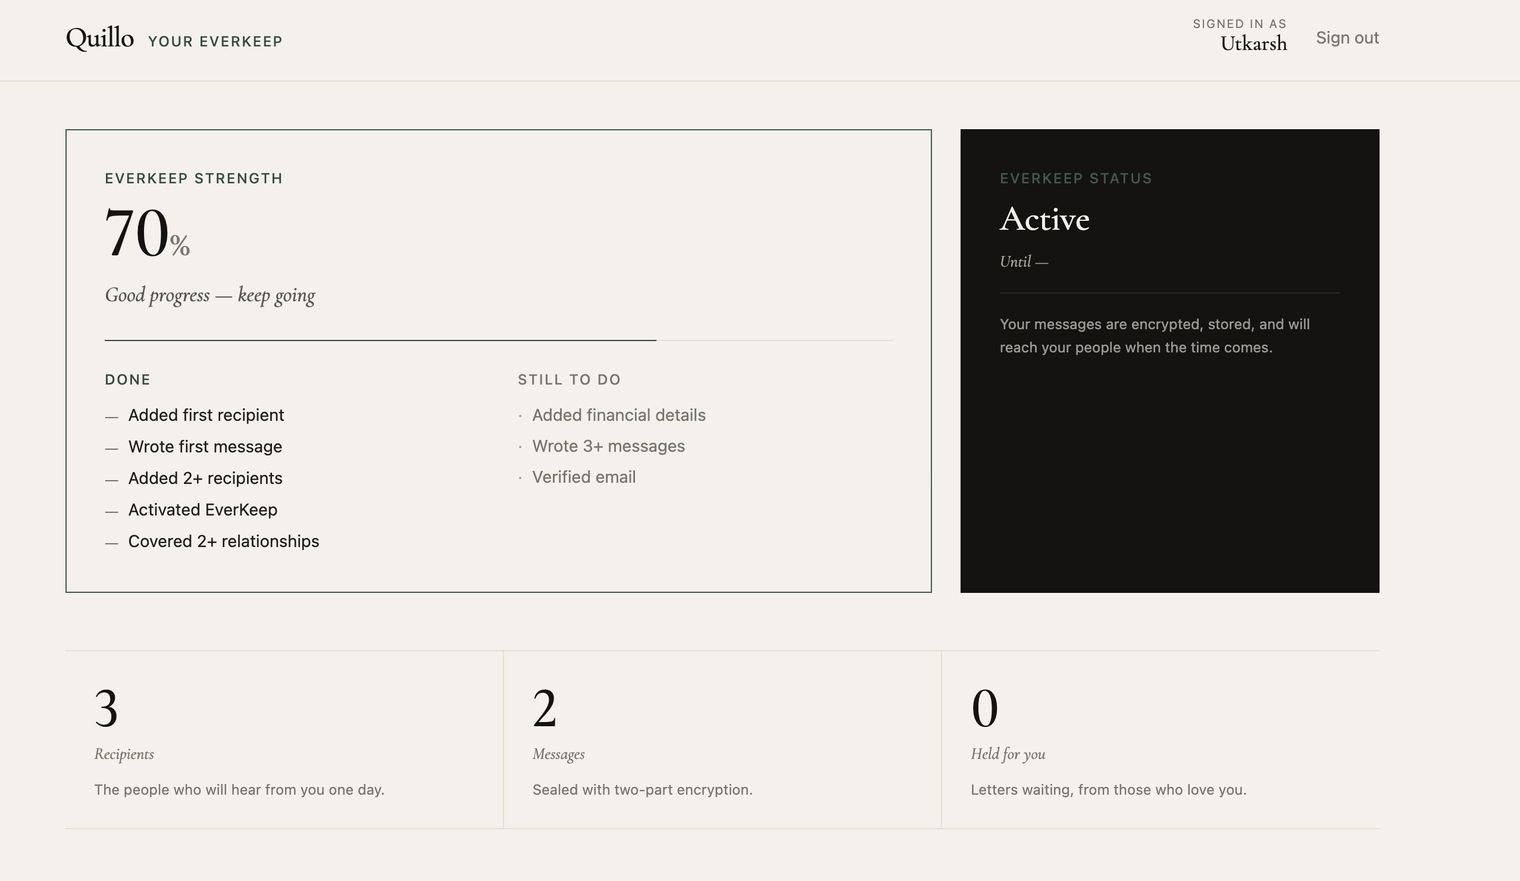Click 'Activated EverKeep' done item

(203, 510)
